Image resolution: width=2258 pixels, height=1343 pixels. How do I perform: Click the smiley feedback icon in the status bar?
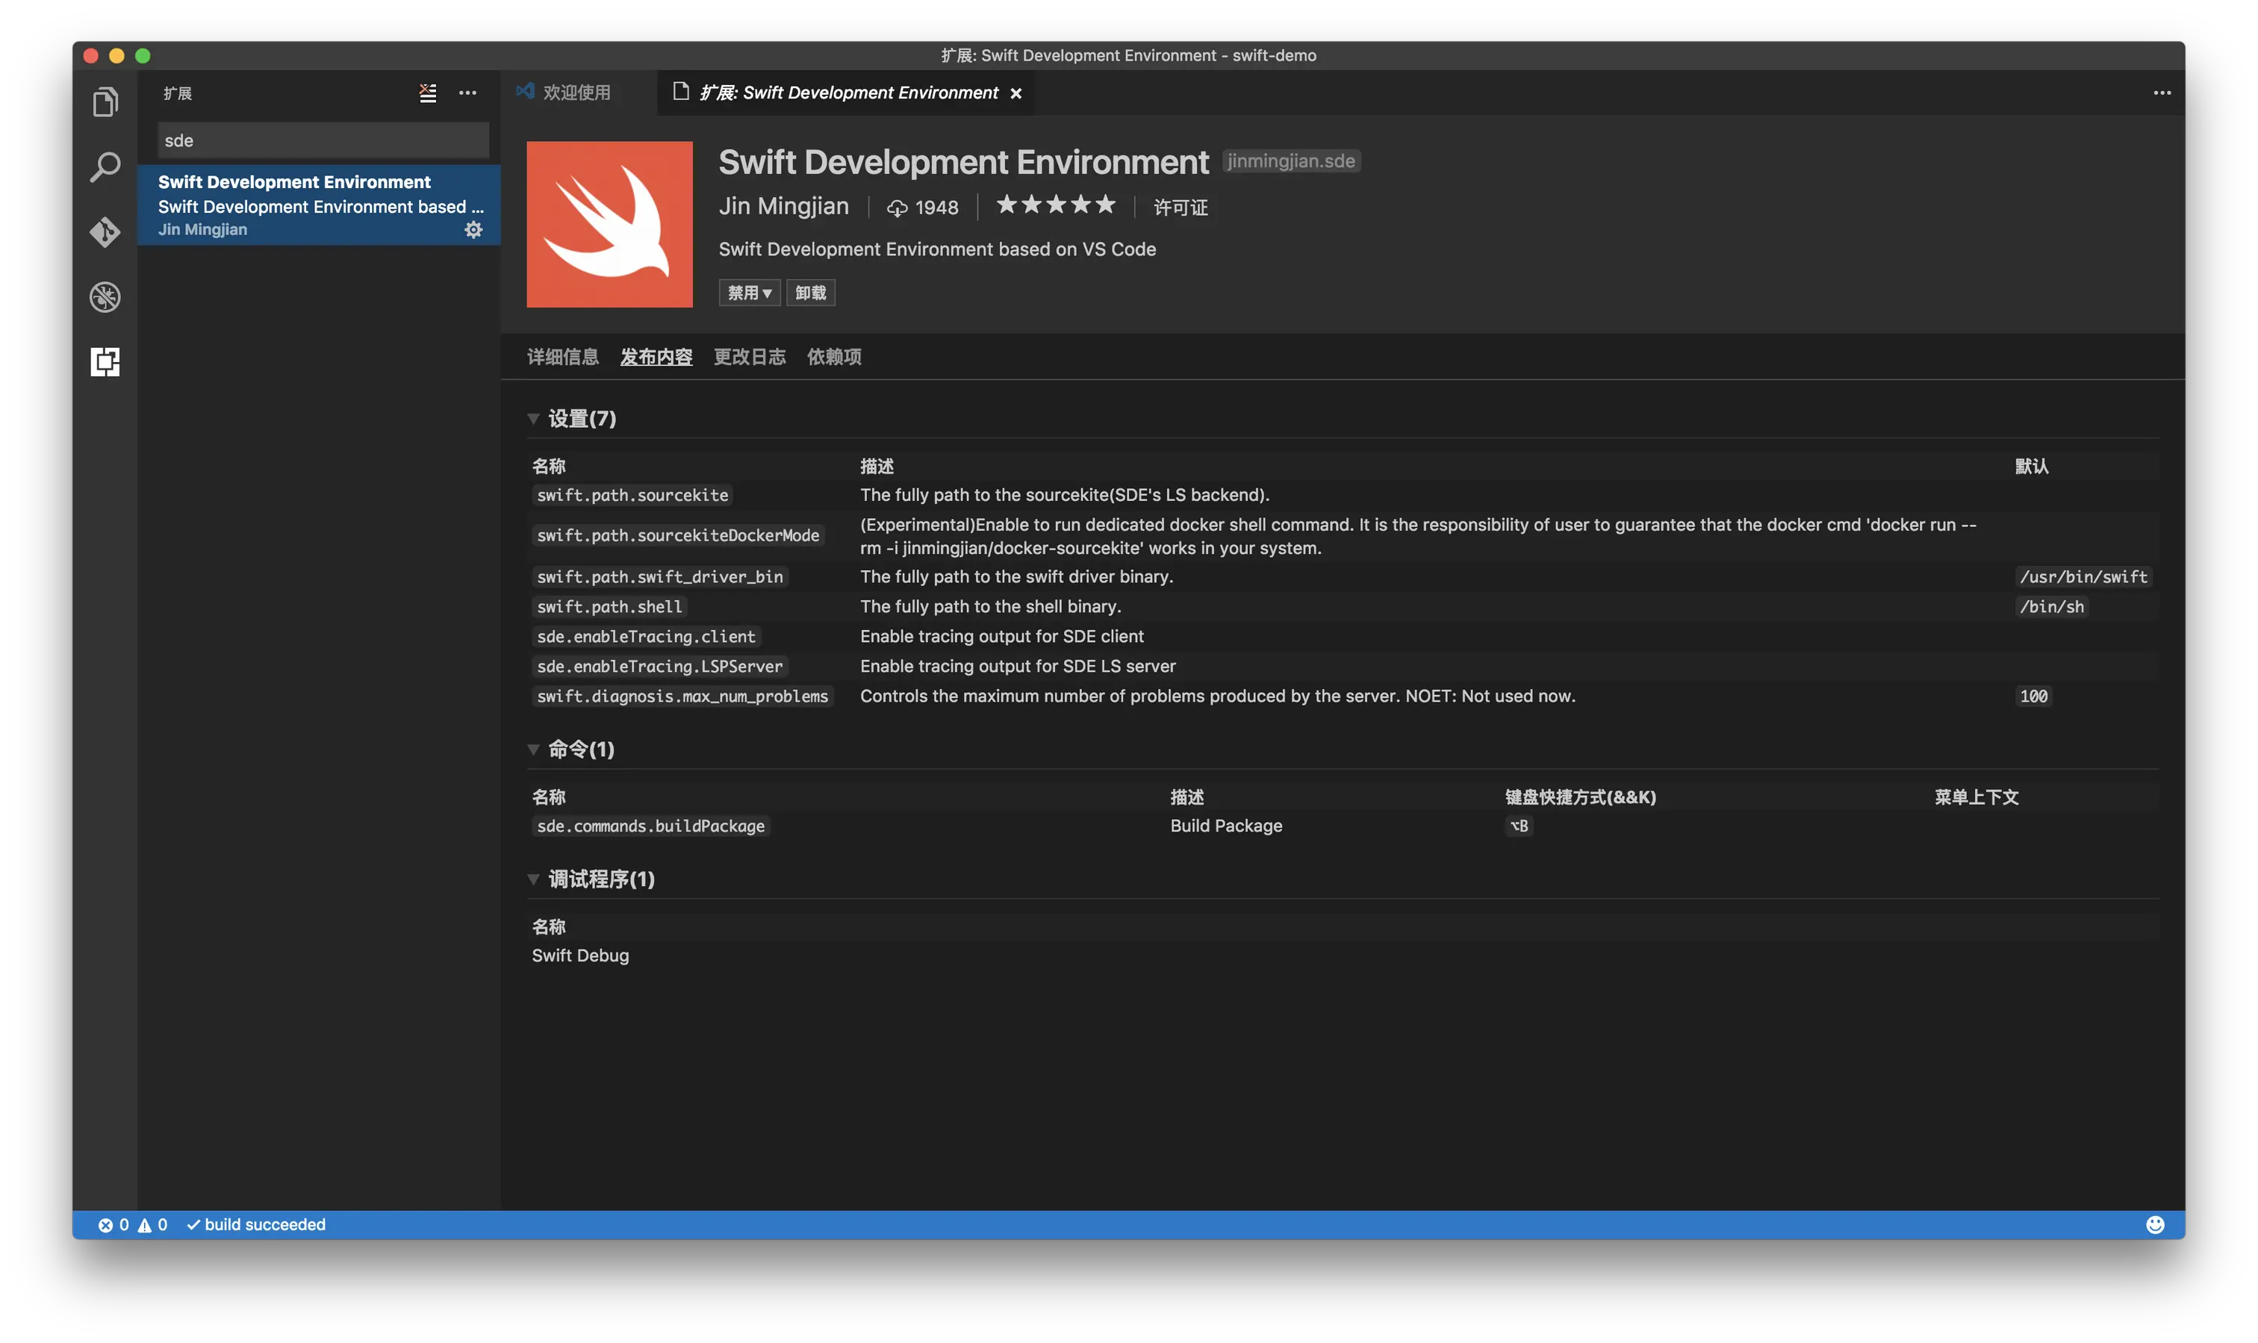click(x=2156, y=1224)
